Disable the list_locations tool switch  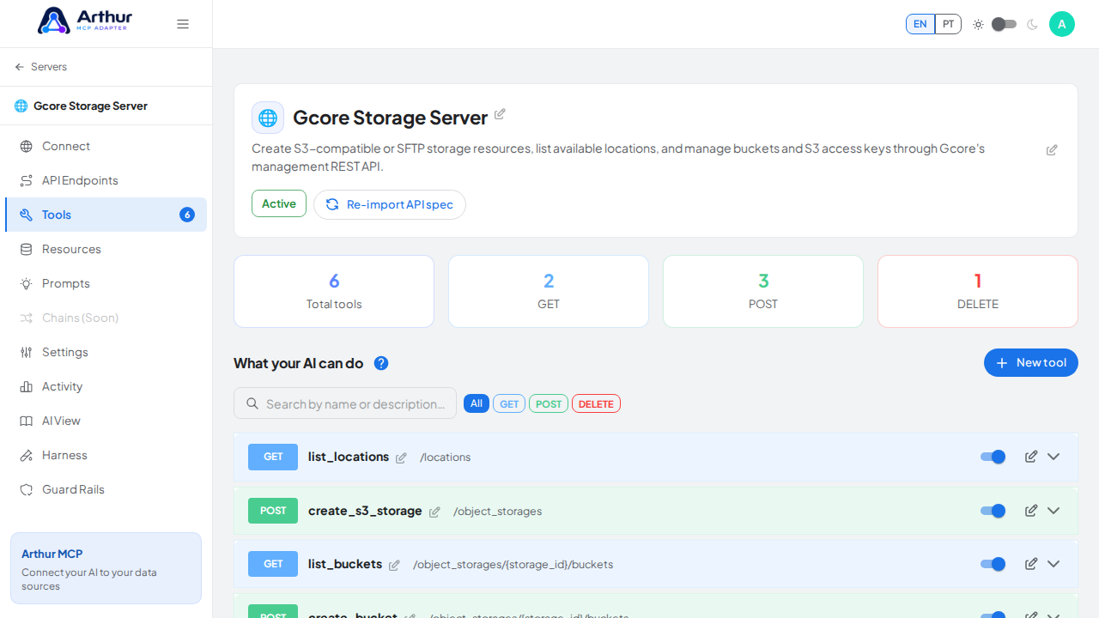993,457
